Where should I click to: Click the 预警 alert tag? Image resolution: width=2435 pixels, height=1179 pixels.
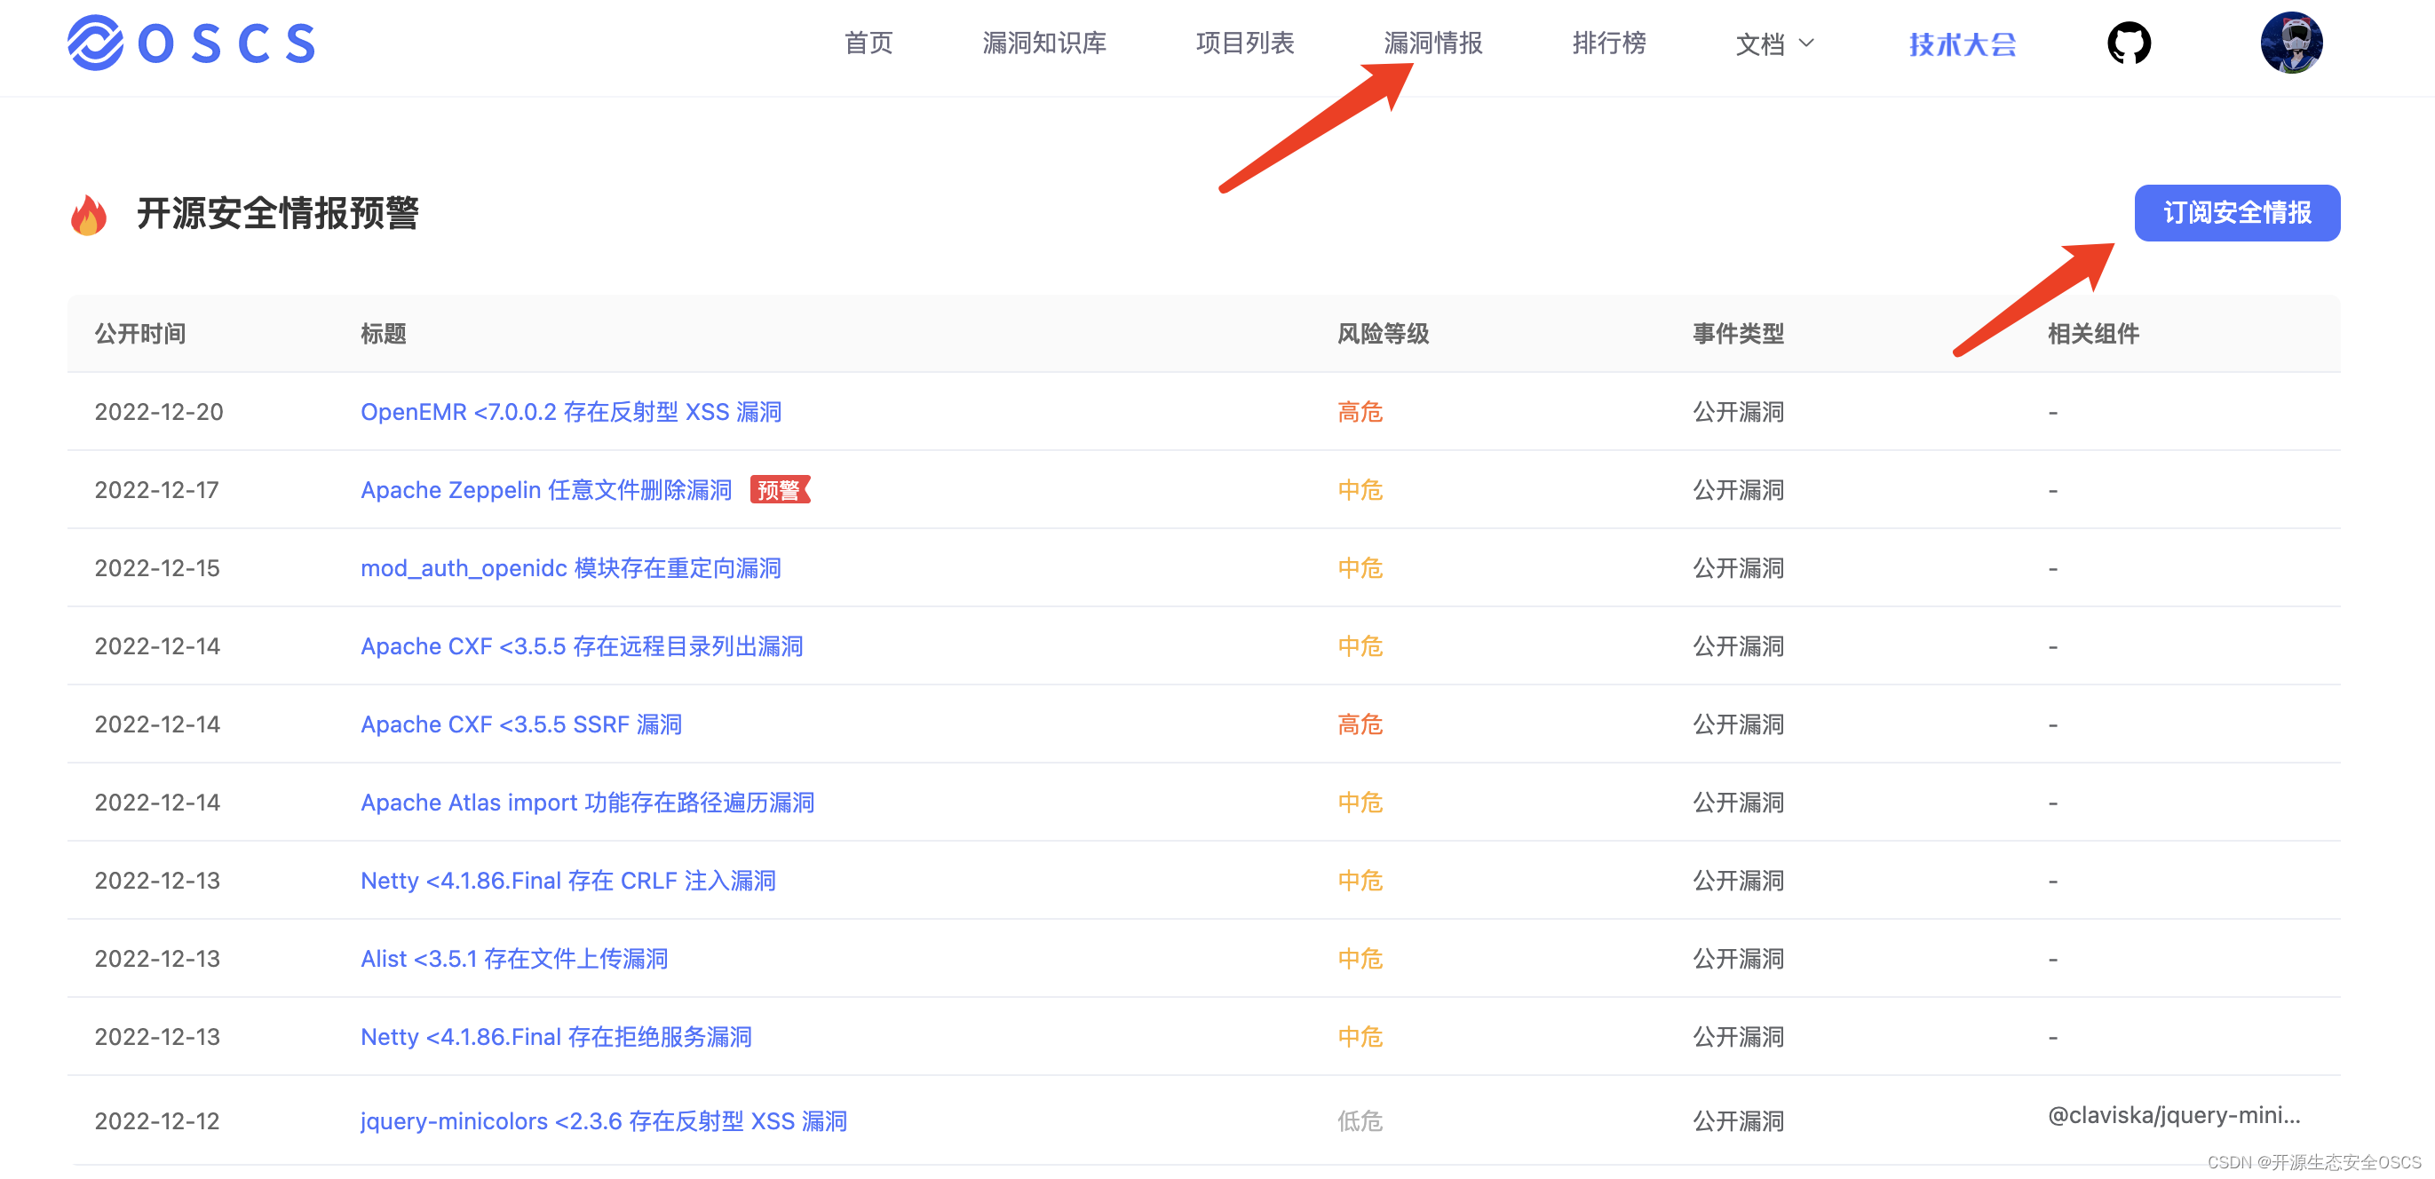coord(779,489)
